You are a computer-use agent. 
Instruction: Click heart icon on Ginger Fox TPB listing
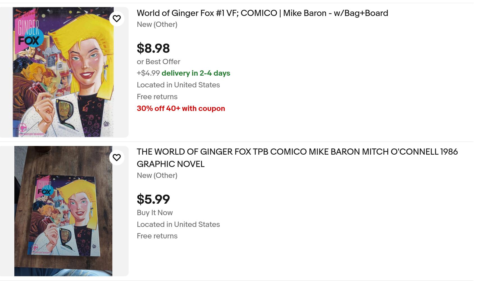point(117,157)
